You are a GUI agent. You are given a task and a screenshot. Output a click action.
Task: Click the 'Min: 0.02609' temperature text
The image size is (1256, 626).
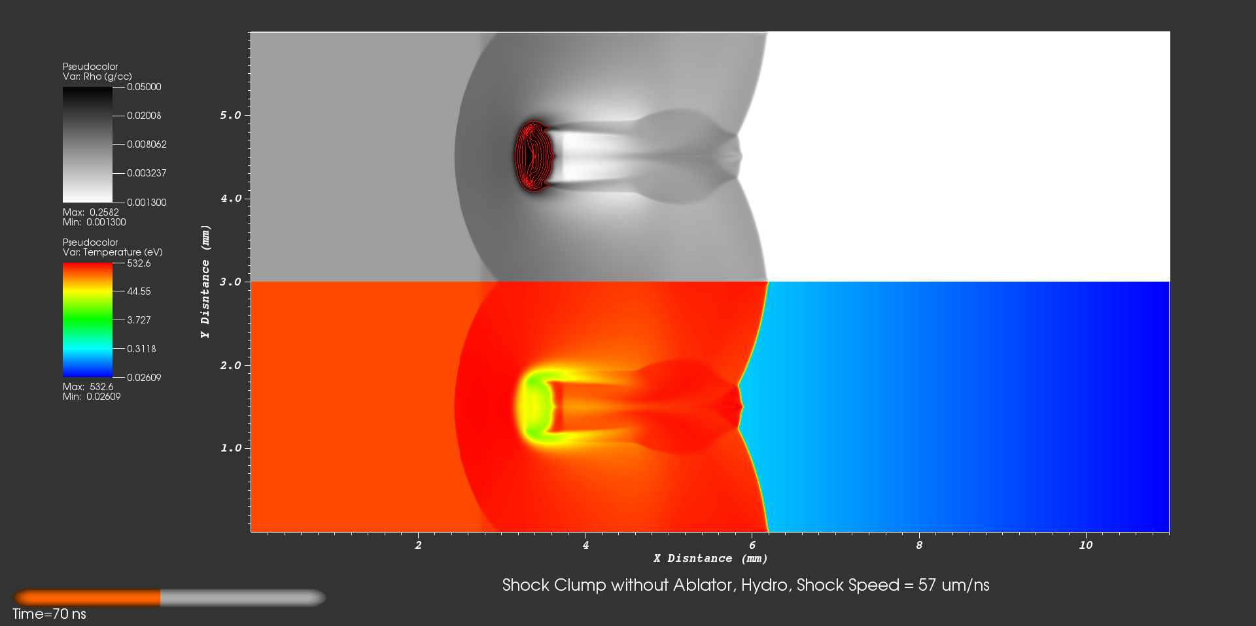point(92,397)
